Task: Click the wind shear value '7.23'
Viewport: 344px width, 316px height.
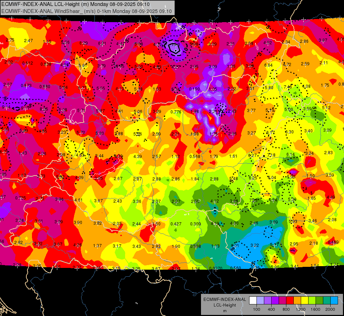Action: pyautogui.click(x=253, y=200)
